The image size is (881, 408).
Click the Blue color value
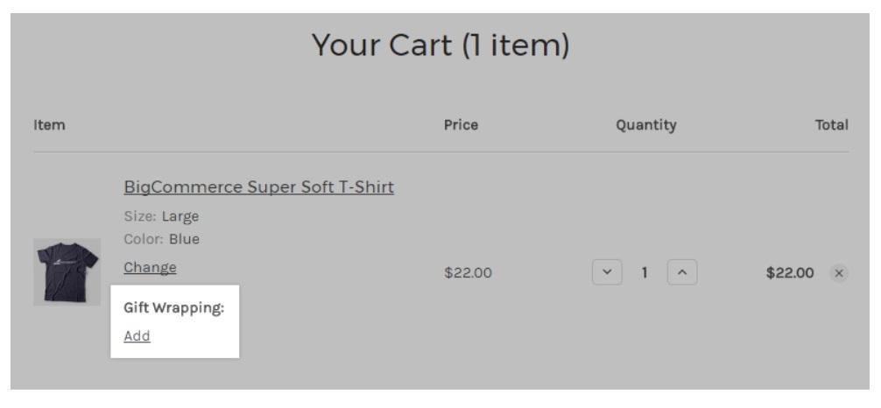coord(183,238)
